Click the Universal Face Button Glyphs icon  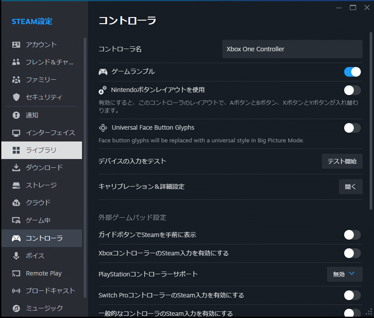click(x=103, y=128)
